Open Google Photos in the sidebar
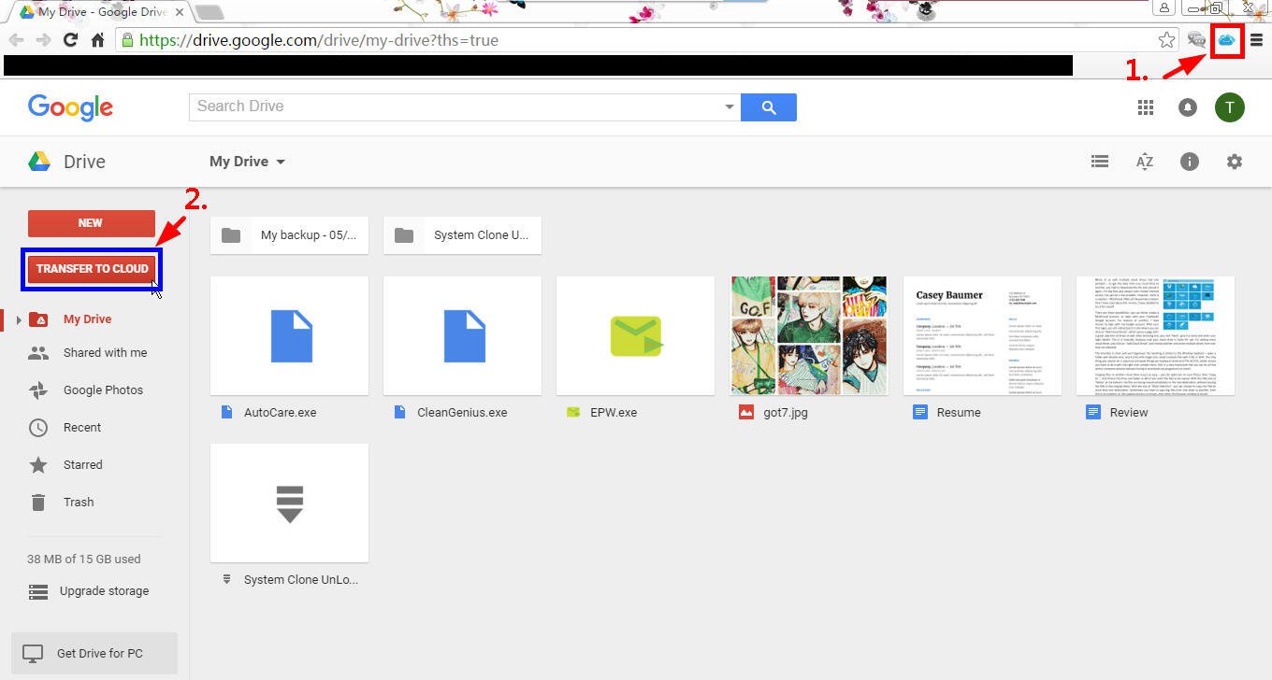The image size is (1272, 680). click(x=103, y=390)
